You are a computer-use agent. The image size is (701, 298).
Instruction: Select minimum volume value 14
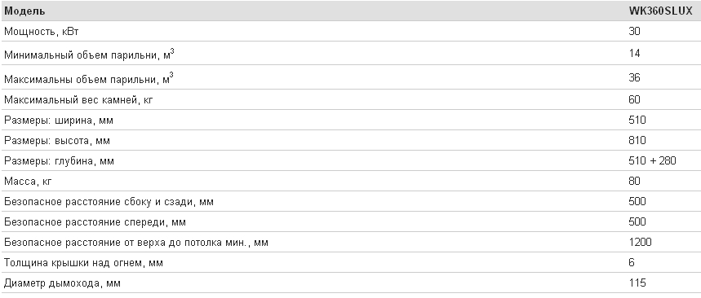point(634,54)
